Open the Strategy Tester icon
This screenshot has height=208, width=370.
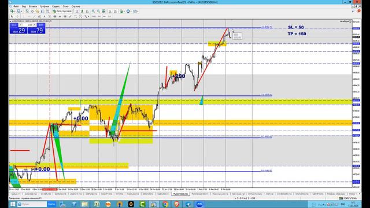coord(47,11)
